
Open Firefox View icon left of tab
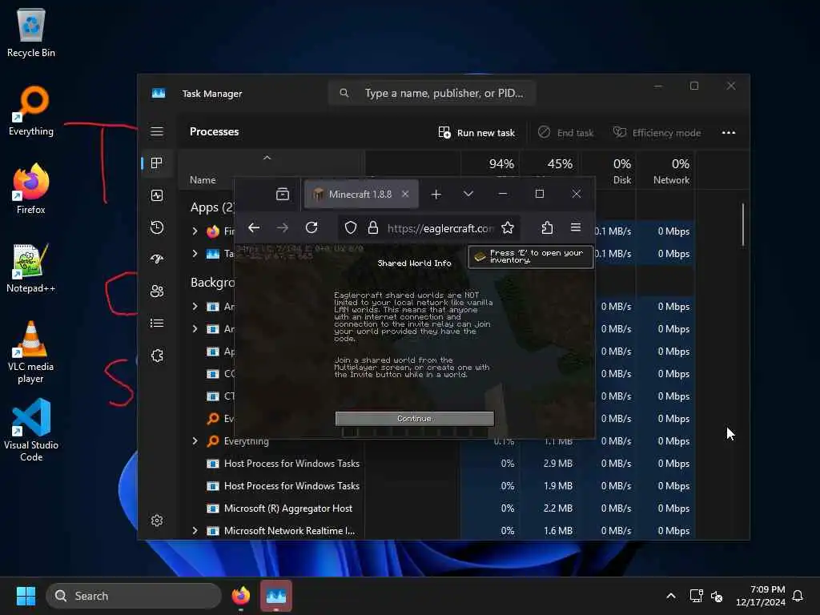283,194
